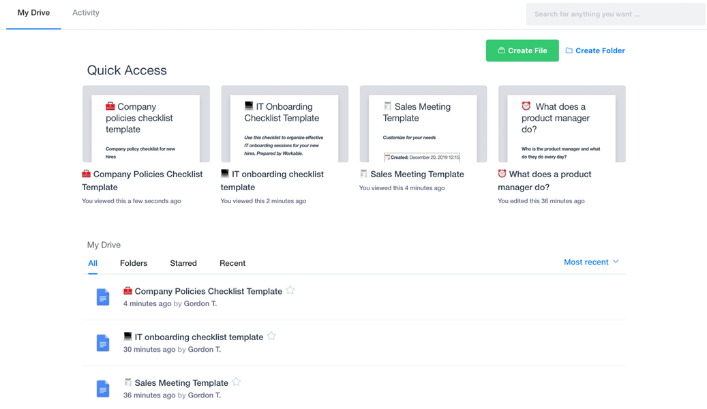Open Gordon T.'s profile from the Company Policies entry

pyautogui.click(x=200, y=303)
